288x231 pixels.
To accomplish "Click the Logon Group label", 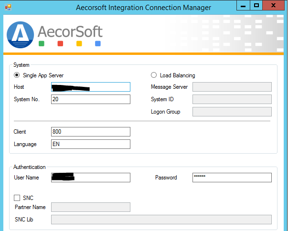I will pyautogui.click(x=165, y=112).
